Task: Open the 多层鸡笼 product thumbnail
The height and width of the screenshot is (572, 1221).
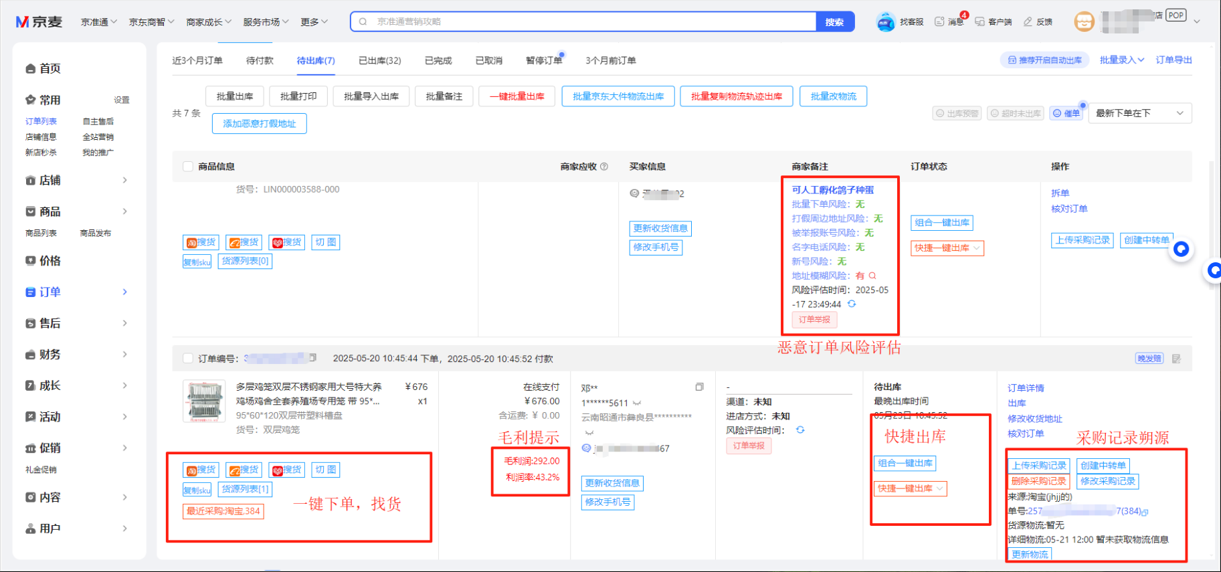Action: pyautogui.click(x=204, y=401)
